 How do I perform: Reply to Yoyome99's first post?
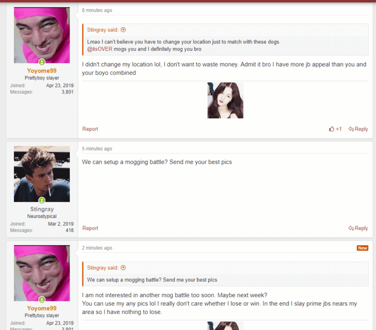(x=358, y=129)
